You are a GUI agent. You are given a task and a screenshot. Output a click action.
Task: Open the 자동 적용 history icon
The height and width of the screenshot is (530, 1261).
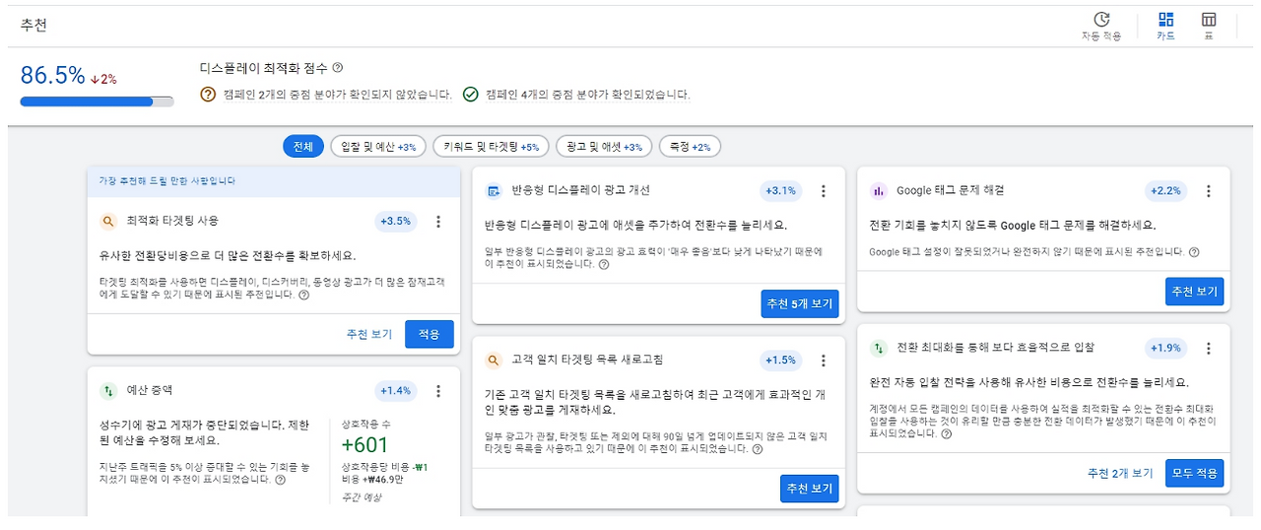(1100, 21)
